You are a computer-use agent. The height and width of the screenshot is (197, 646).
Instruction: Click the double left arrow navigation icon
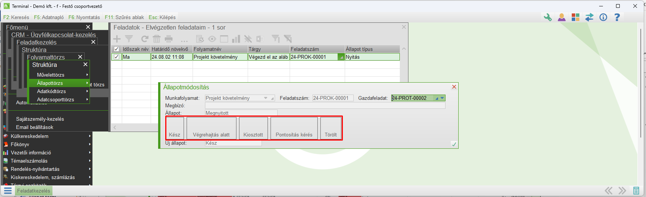(x=609, y=191)
